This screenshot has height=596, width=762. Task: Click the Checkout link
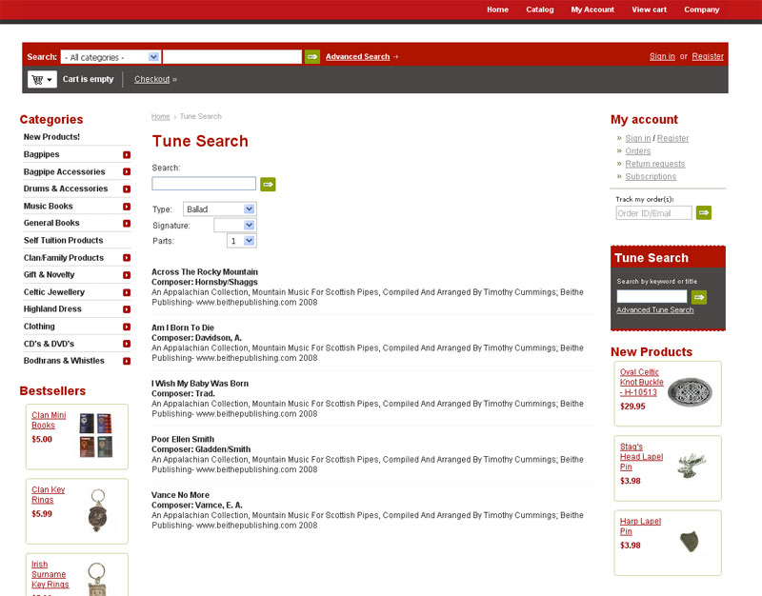(151, 80)
